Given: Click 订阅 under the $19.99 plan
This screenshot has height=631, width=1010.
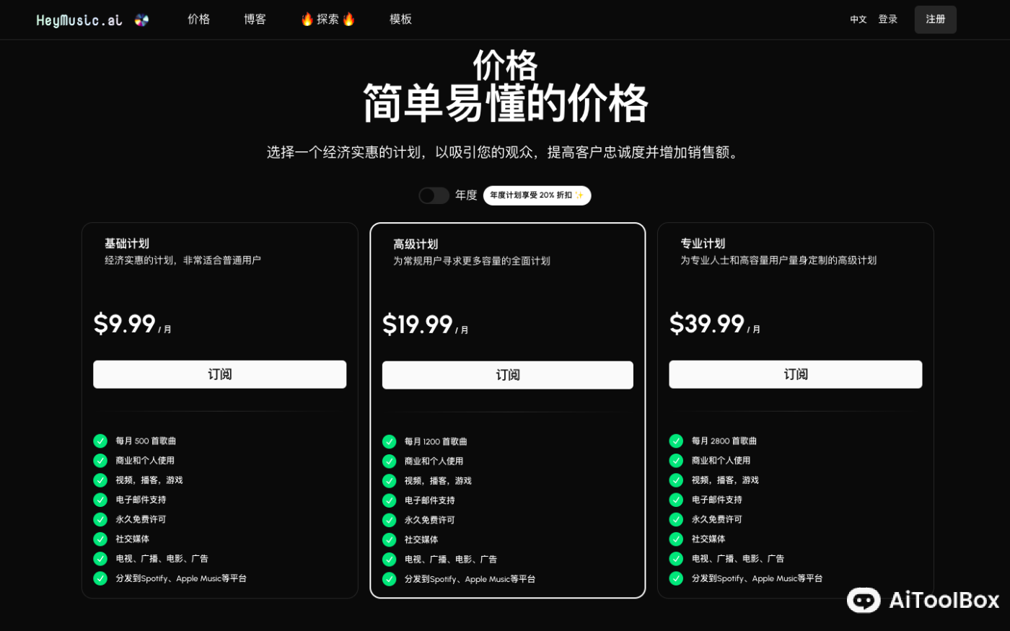Looking at the screenshot, I should pos(507,374).
